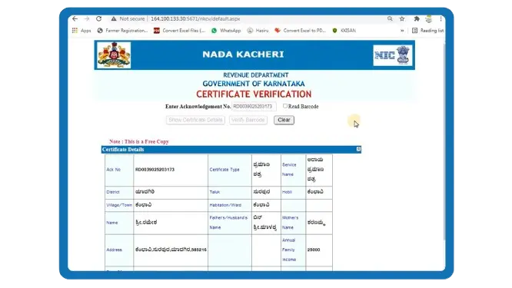Open Chrome three-dot menu
Viewport: 512px width, 288px height.
(441, 19)
